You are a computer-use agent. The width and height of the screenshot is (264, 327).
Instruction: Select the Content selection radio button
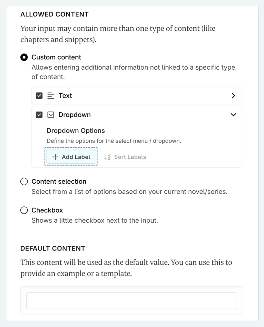pyautogui.click(x=24, y=182)
